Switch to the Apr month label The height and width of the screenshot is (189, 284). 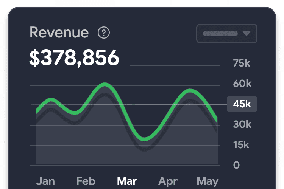pos(168,181)
